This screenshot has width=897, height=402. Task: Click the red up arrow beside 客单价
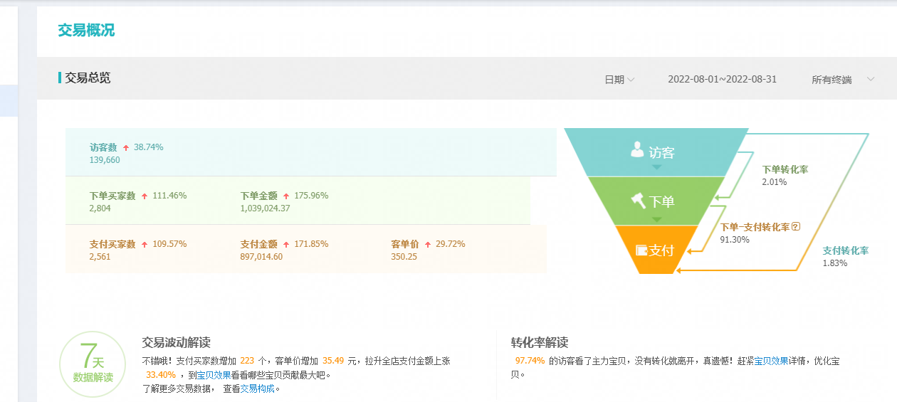click(x=428, y=245)
